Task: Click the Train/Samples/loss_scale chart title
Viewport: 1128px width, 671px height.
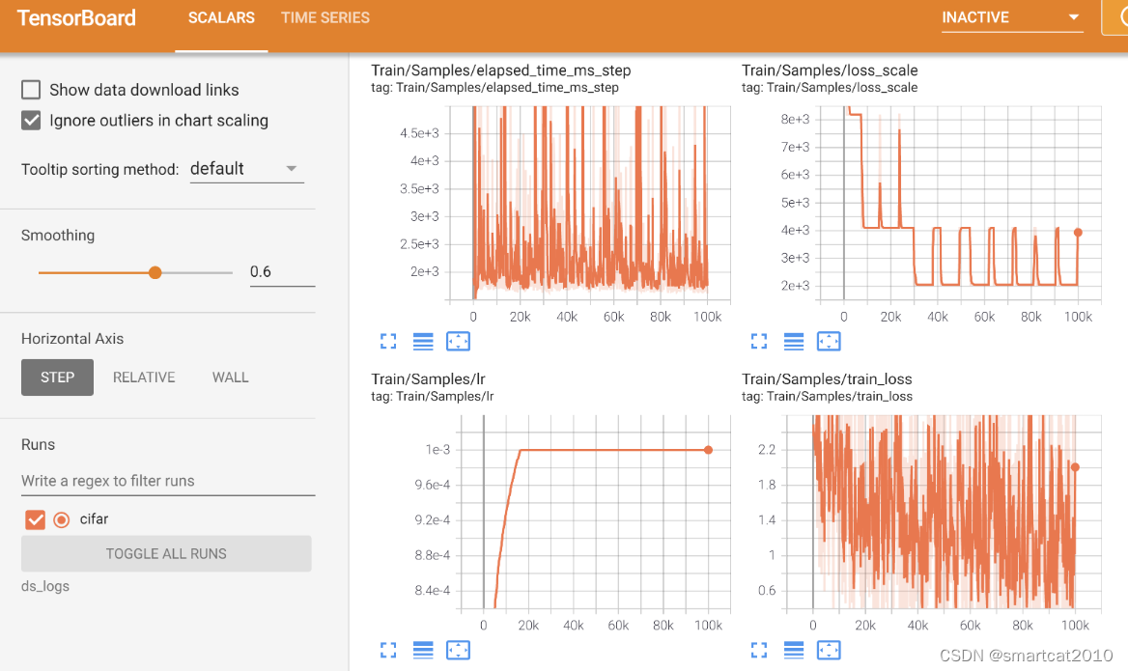Action: pos(830,70)
